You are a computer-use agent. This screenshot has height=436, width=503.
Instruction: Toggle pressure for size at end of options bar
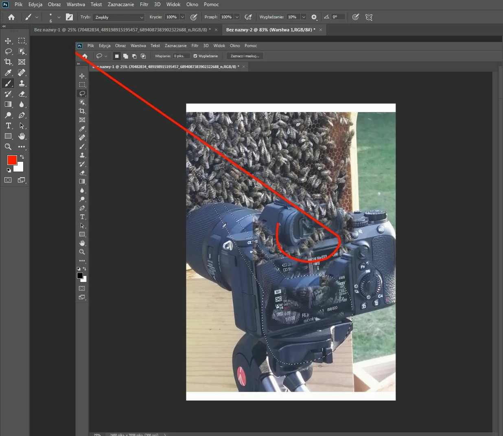[x=356, y=17]
